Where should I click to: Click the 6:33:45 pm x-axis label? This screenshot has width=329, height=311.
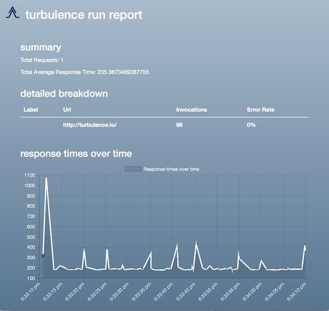tap(185, 292)
